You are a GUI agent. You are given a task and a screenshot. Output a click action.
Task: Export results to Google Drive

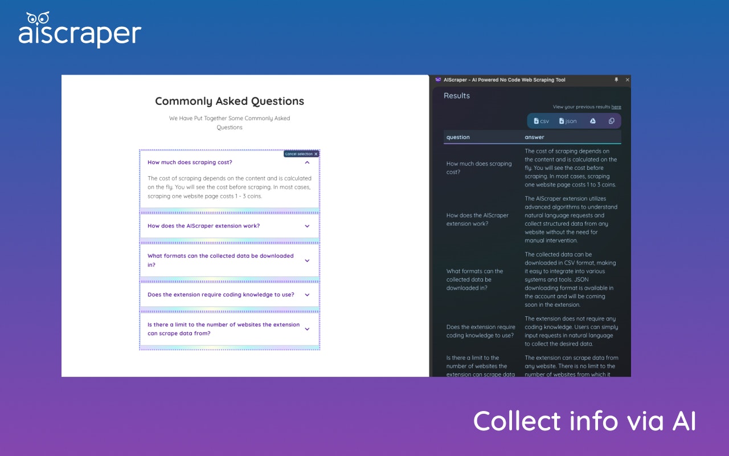pyautogui.click(x=592, y=121)
